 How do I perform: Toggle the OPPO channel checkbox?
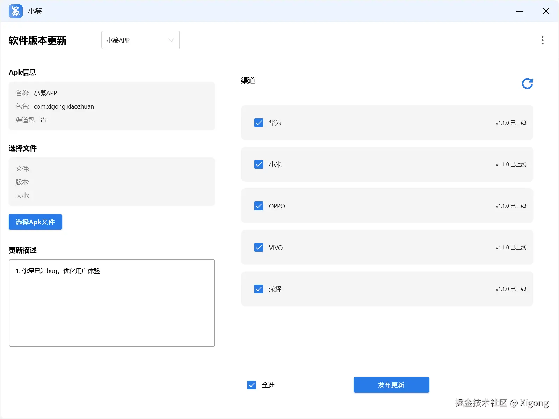click(259, 206)
